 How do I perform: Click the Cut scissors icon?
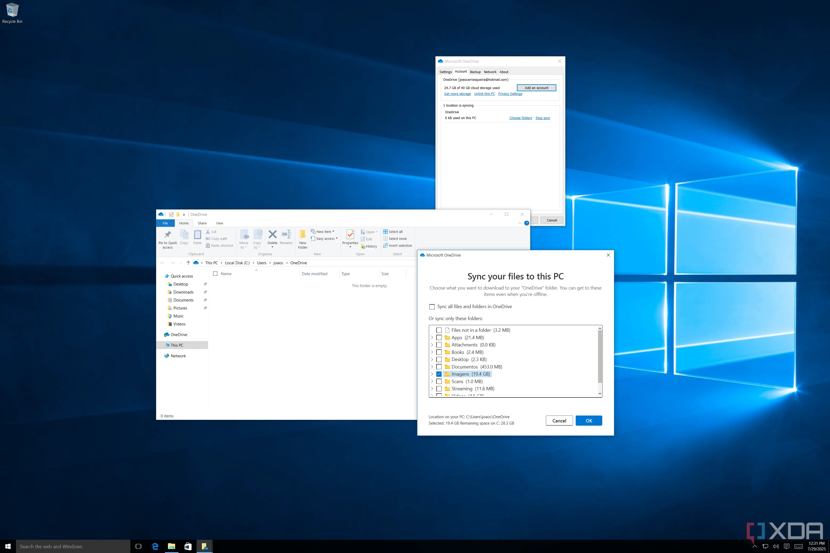[208, 232]
